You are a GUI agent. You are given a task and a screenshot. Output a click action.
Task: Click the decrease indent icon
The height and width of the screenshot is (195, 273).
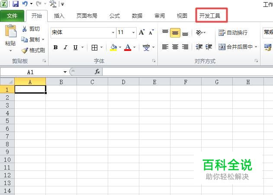(x=199, y=47)
